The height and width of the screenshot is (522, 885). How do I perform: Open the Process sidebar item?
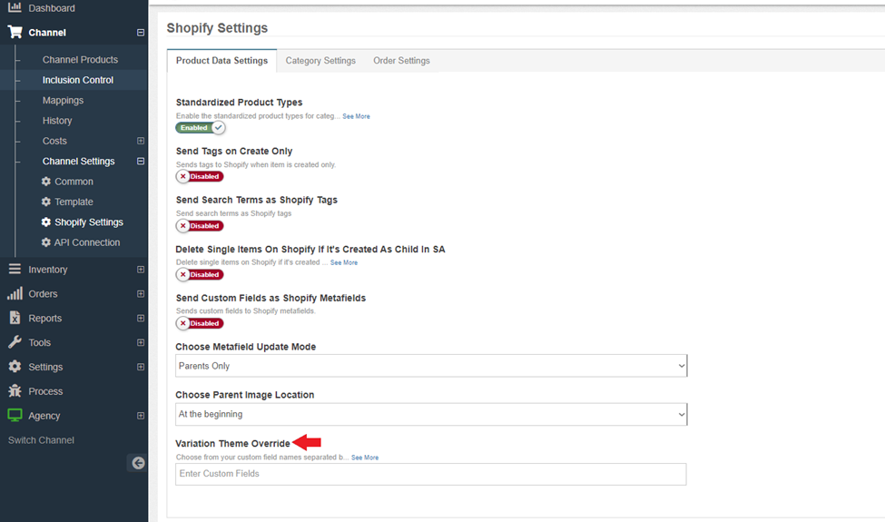45,391
